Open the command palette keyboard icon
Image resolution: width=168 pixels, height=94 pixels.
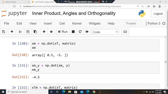pyautogui.click(x=125, y=32)
